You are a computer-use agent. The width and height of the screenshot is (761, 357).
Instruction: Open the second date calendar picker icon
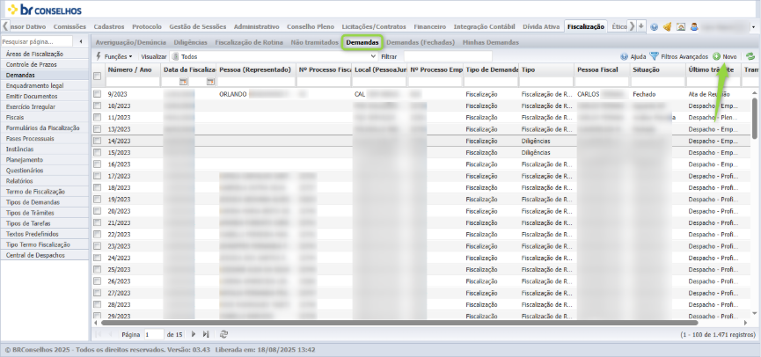click(210, 82)
